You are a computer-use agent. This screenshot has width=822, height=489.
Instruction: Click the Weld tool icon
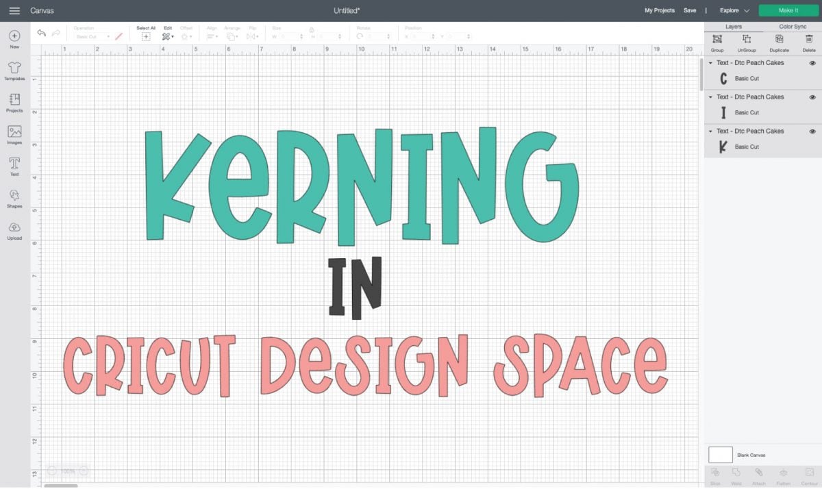coord(736,473)
